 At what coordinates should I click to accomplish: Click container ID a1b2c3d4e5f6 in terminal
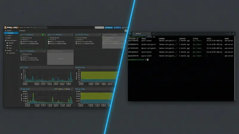point(133,41)
